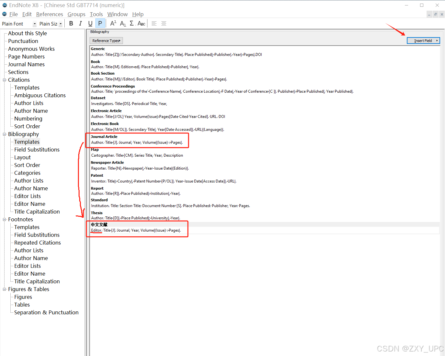Select Sections item
Screen dimensions: 445x356
pos(18,72)
